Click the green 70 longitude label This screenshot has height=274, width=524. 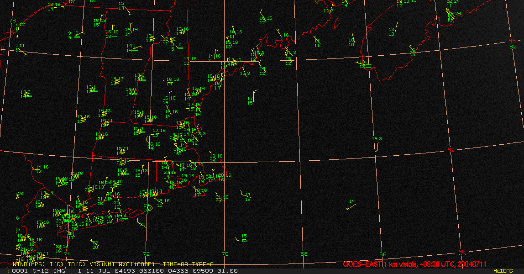pyautogui.click(x=225, y=254)
